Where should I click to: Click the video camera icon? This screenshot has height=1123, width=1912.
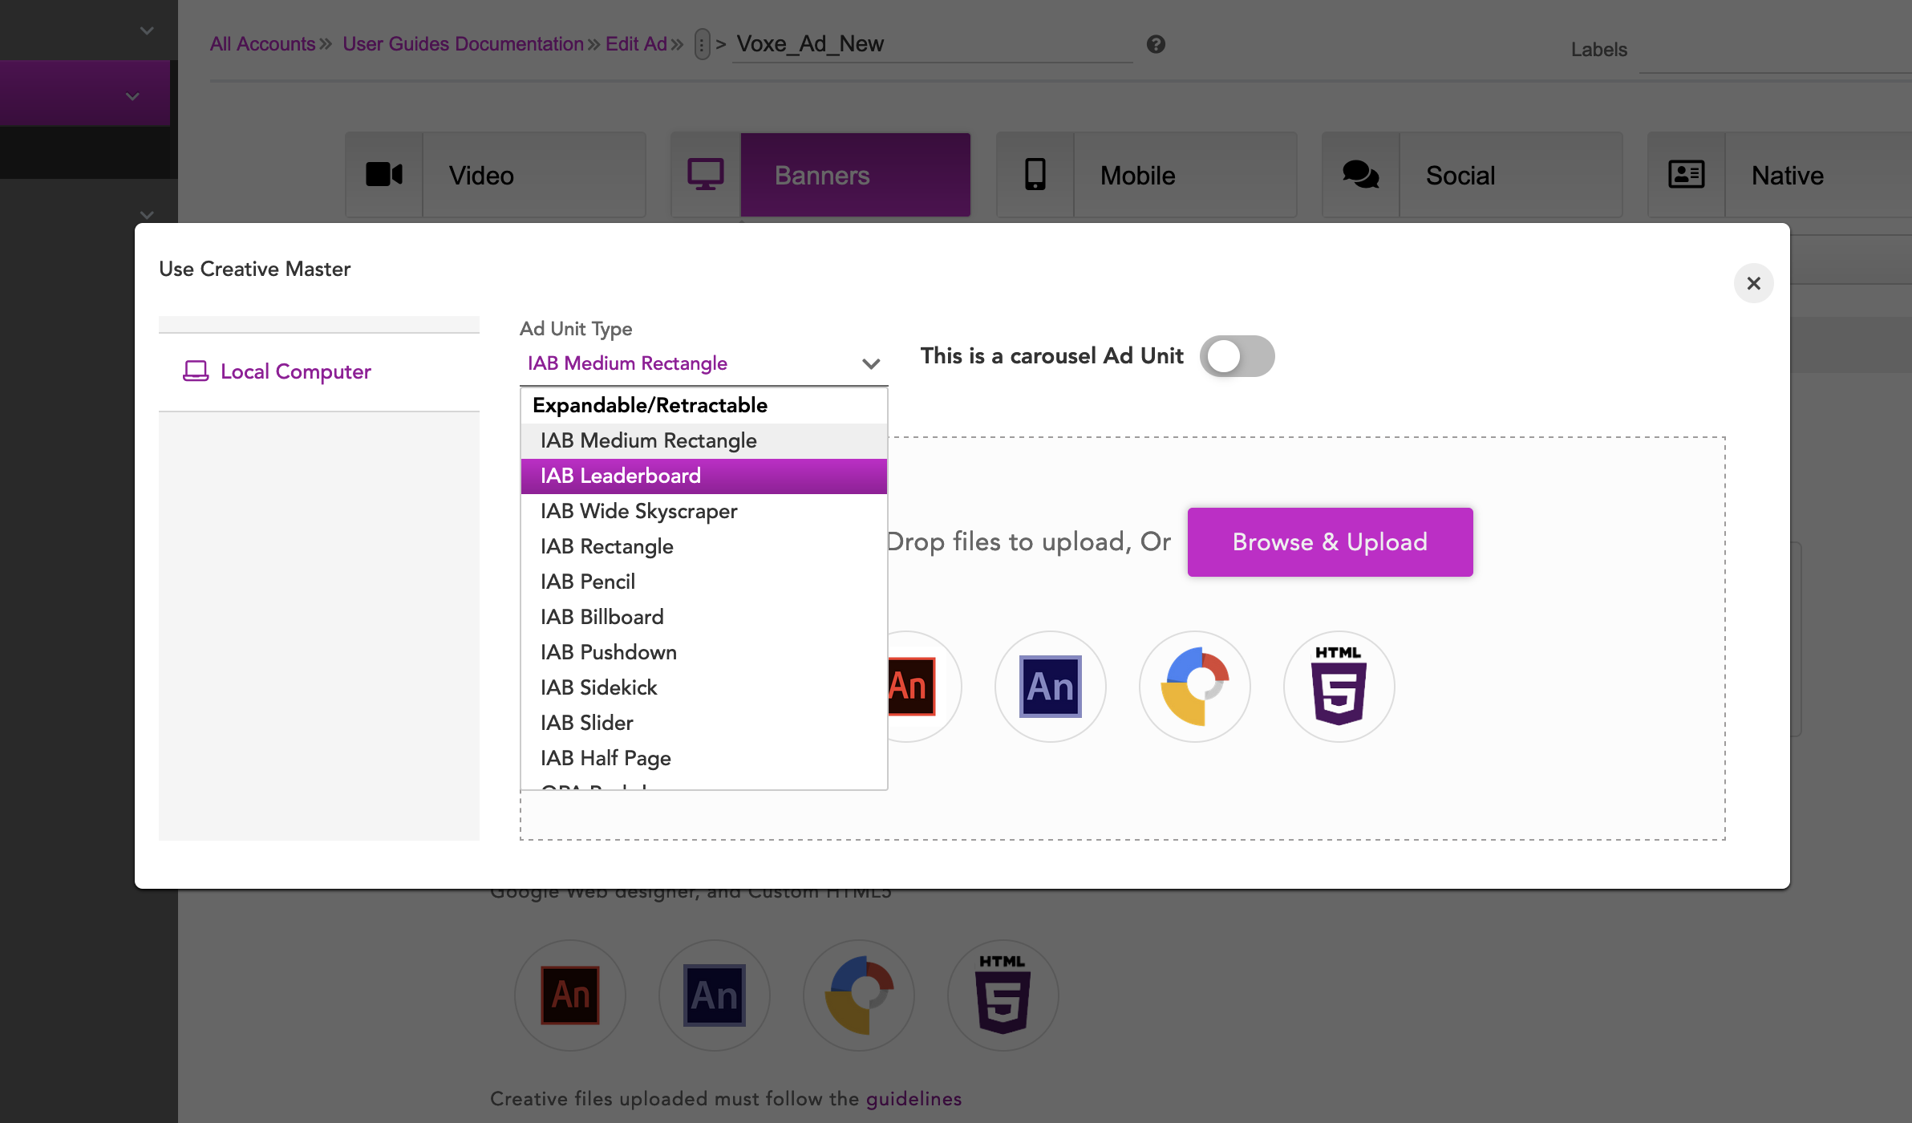pos(384,175)
